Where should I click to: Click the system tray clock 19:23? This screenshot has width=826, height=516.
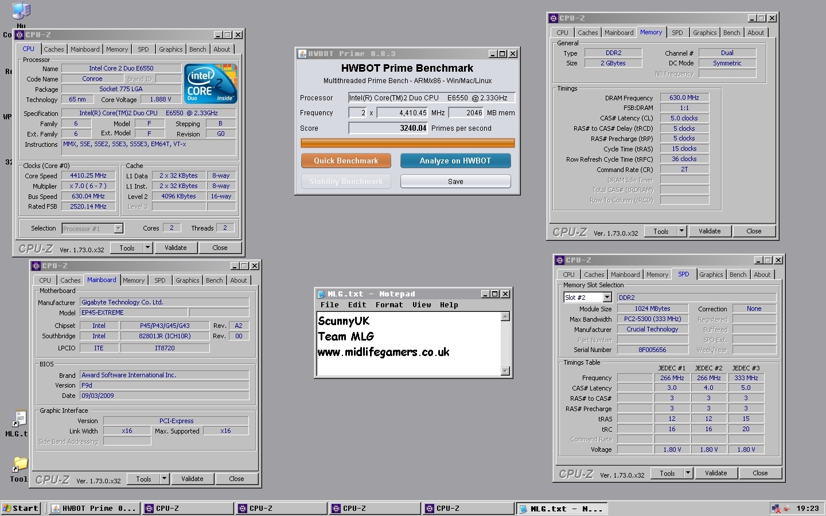(808, 509)
